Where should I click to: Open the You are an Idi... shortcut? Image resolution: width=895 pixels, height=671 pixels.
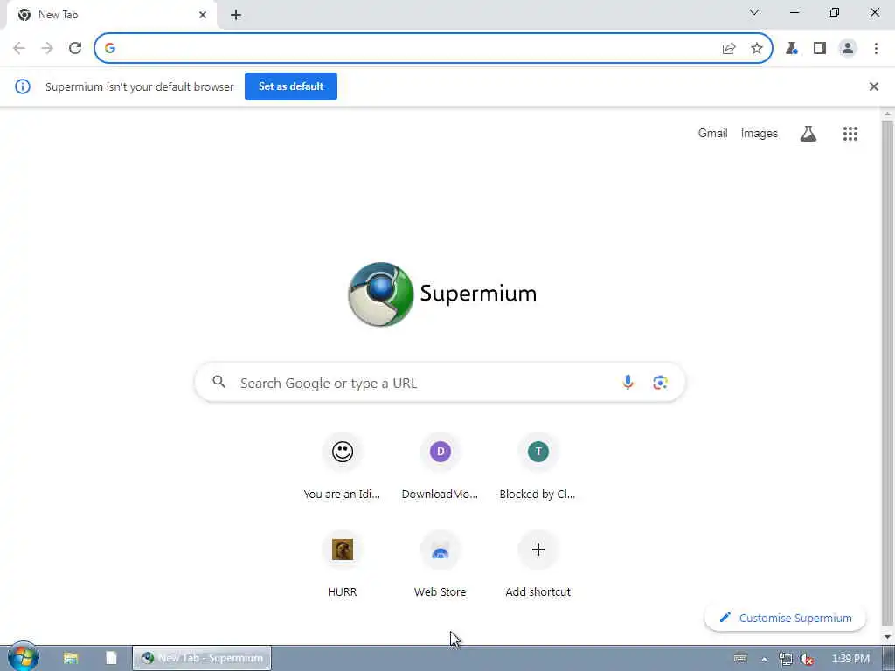tap(343, 467)
